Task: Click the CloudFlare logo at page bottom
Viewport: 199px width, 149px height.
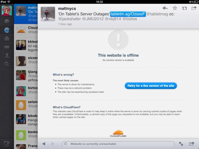Action: [x=118, y=133]
